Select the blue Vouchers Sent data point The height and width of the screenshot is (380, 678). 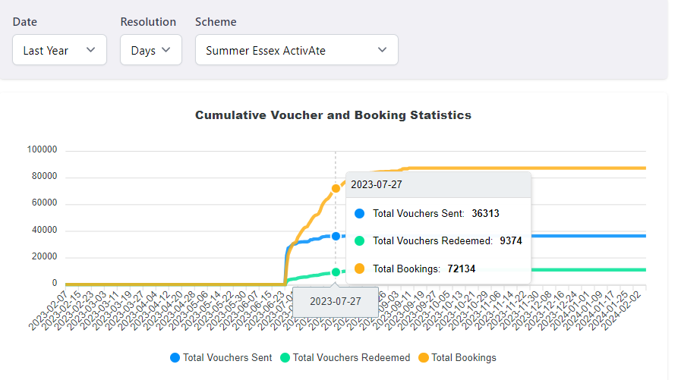(336, 236)
